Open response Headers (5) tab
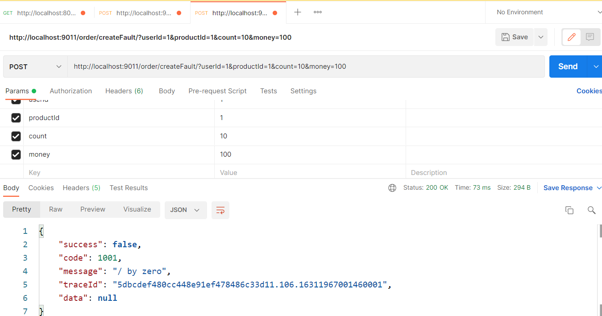602x316 pixels. tap(82, 188)
